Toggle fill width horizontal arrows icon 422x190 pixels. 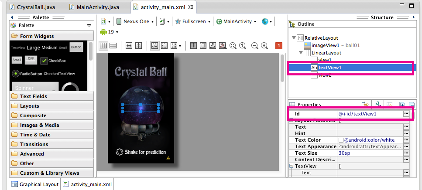(x=129, y=46)
